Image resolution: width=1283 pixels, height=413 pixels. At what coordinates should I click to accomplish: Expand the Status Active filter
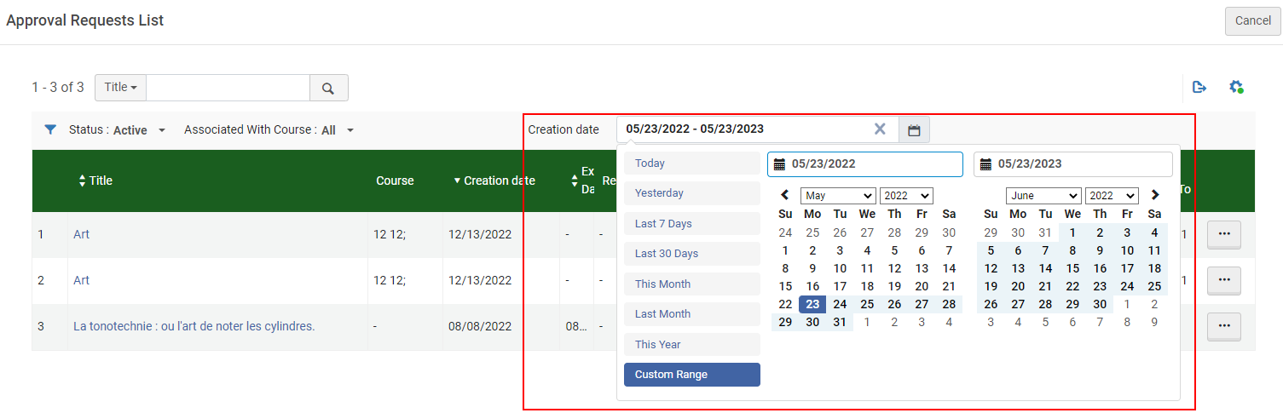(117, 130)
